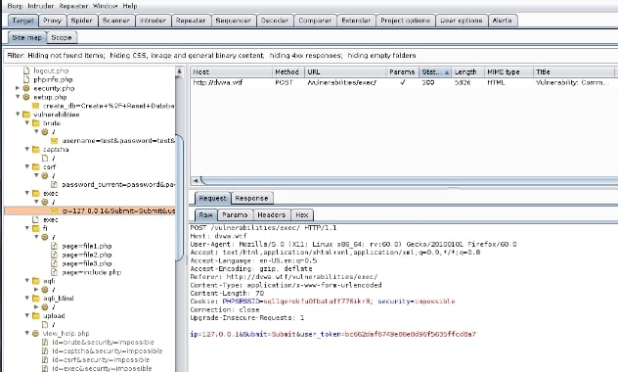This screenshot has width=618, height=372.
Task: Click the page=include.php page icon
Action: coord(54,272)
